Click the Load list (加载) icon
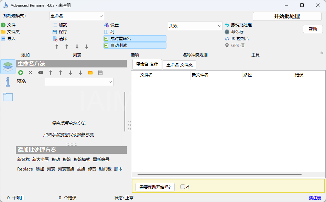The width and height of the screenshot is (326, 202). coord(55,25)
